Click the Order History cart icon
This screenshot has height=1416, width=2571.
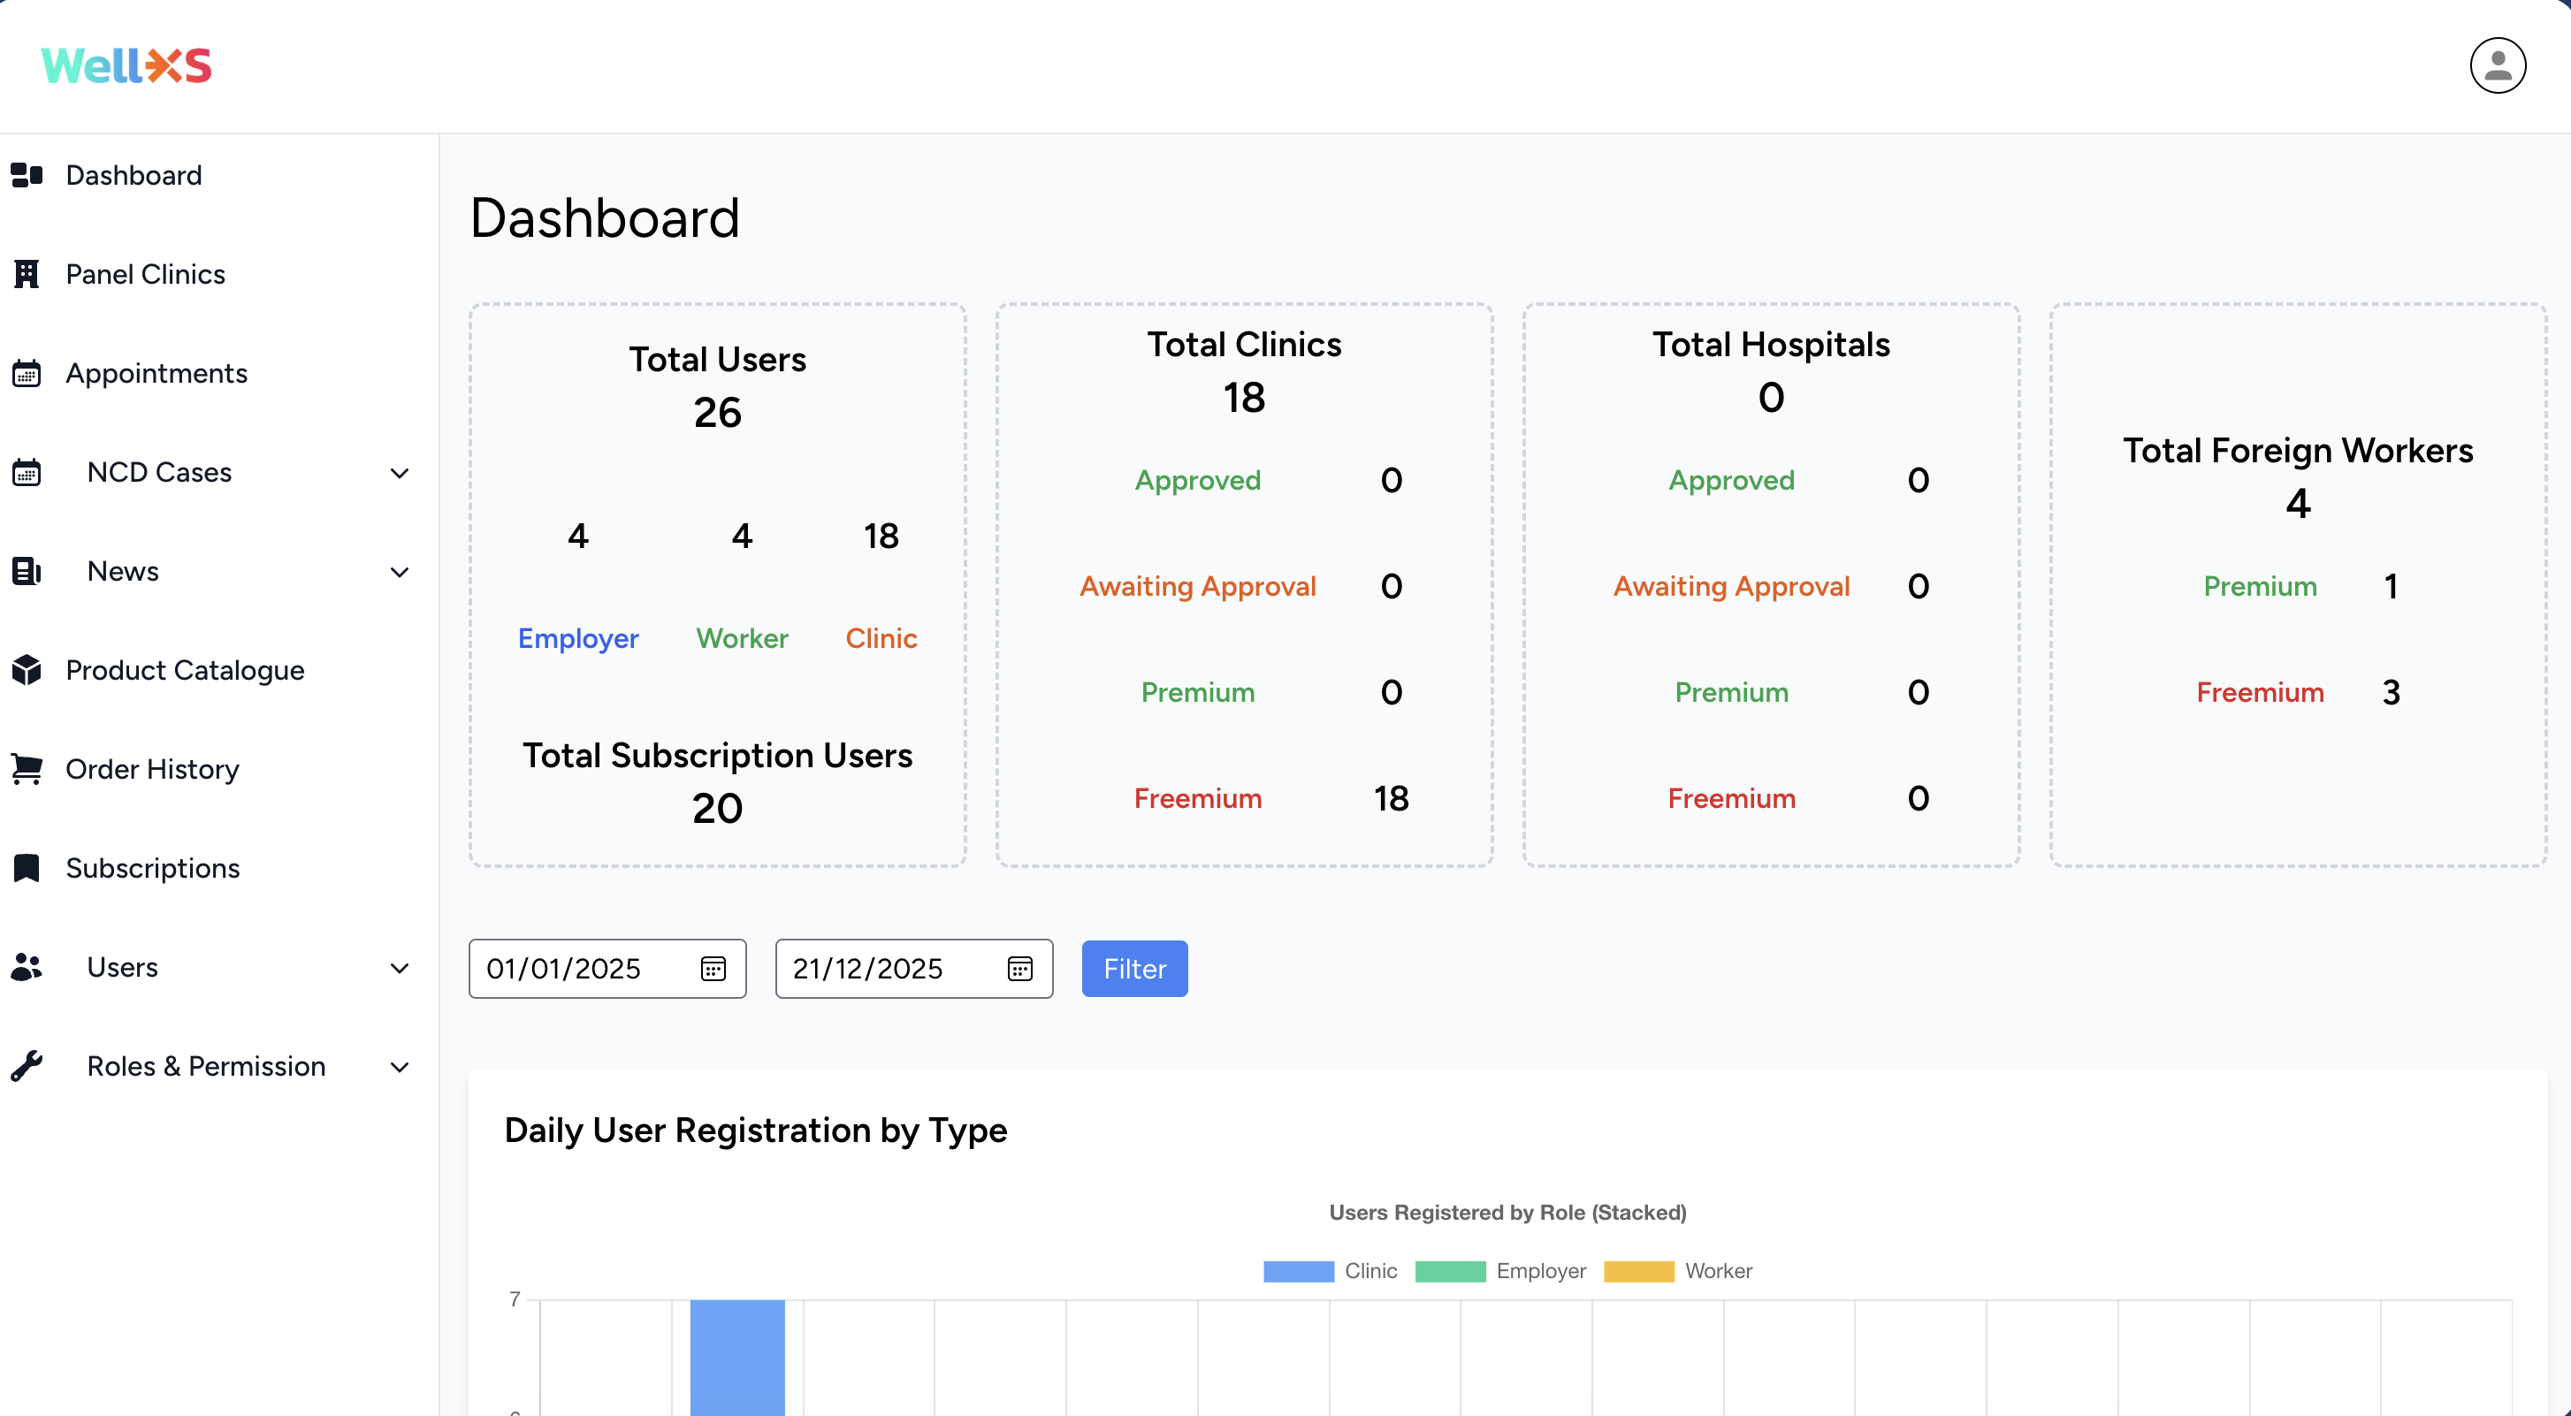pos(27,768)
